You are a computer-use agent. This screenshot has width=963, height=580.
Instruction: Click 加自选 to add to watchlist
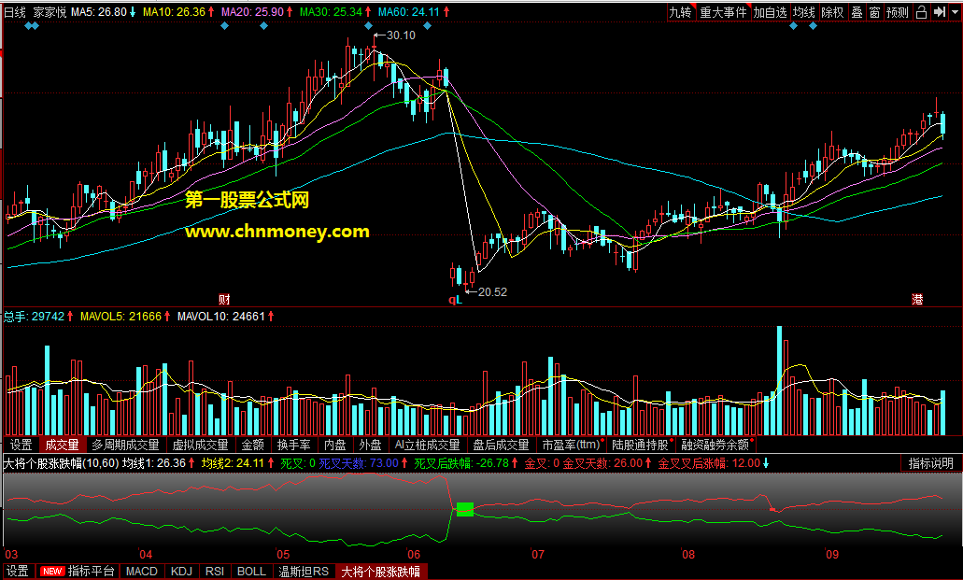[771, 12]
